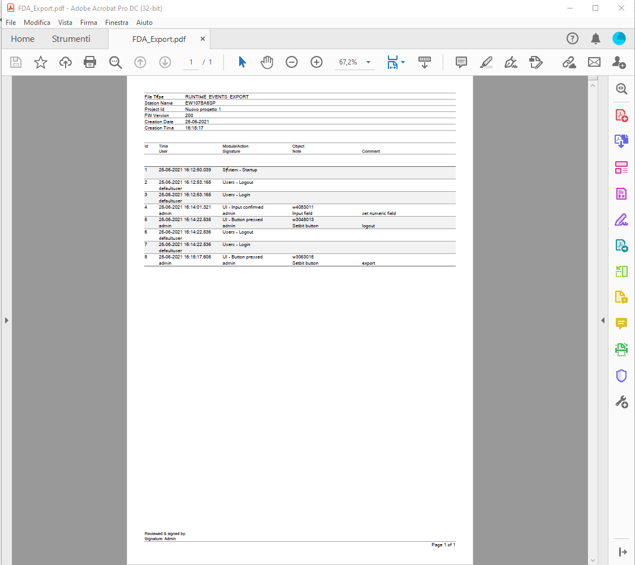635x565 pixels.
Task: Open Protect shield tool in sidebar
Action: [621, 376]
